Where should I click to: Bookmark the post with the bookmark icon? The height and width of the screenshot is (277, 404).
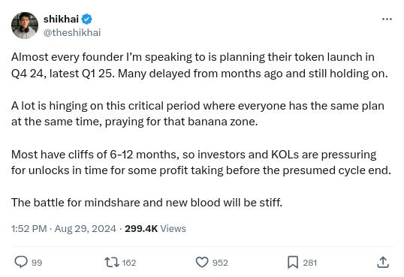click(x=293, y=262)
